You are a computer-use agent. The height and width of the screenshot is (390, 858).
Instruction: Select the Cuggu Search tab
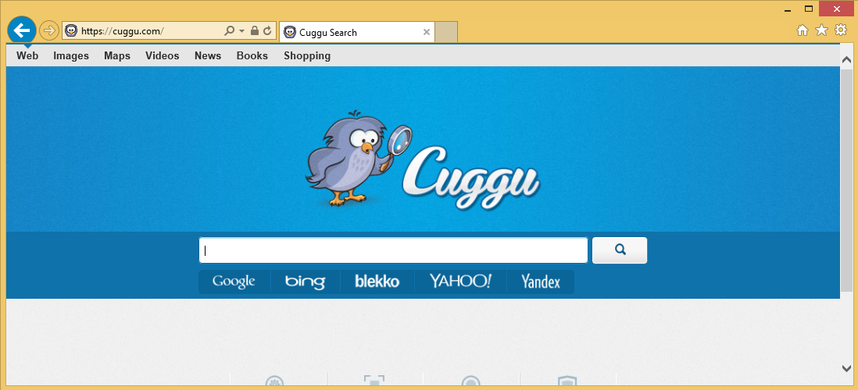357,32
